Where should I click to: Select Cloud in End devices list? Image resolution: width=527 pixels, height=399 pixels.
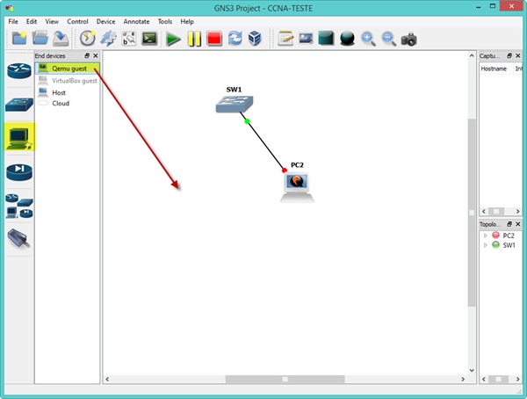tap(68, 104)
